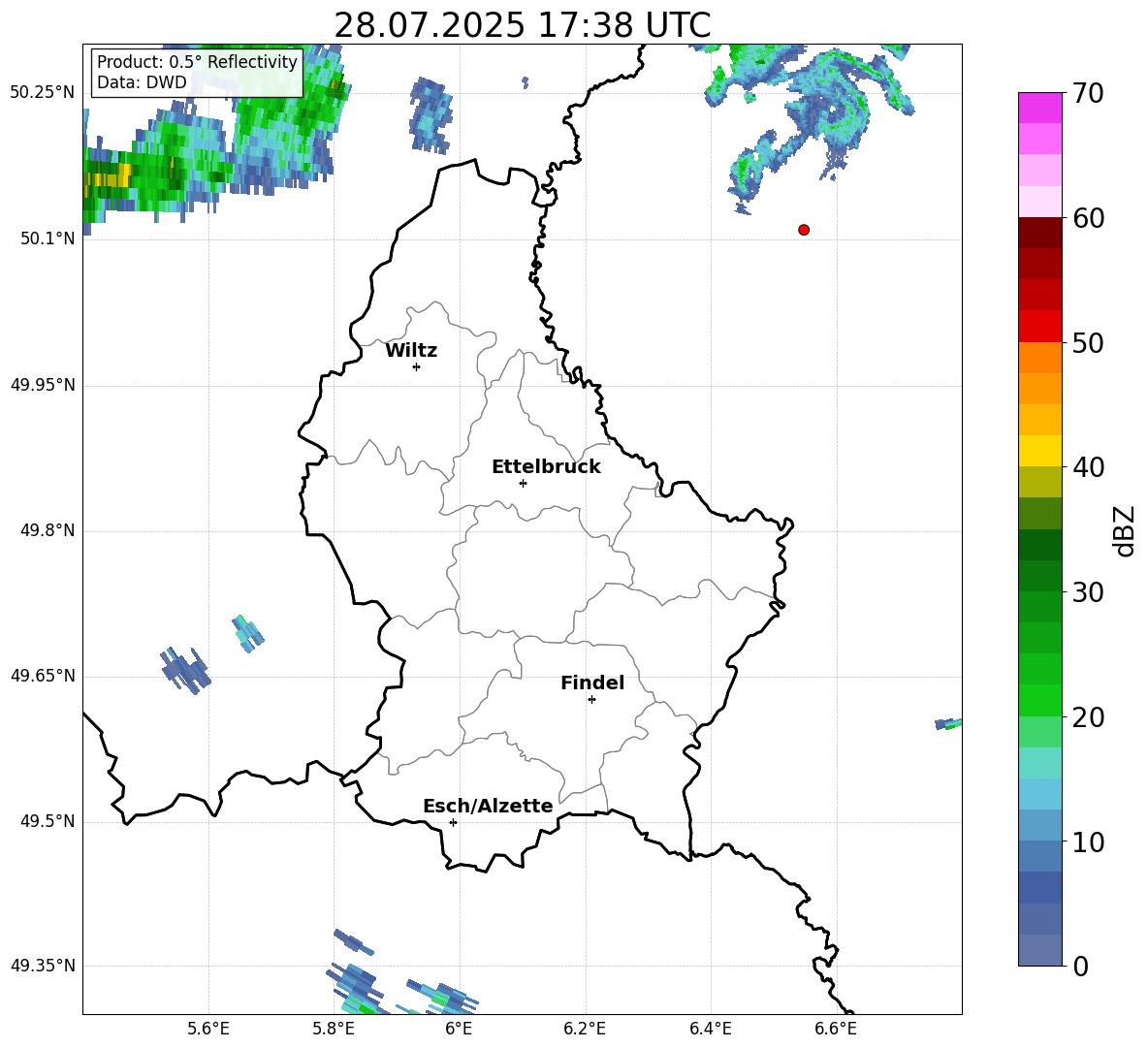Image resolution: width=1148 pixels, height=1048 pixels.
Task: Click the 10 value on colorbar
Action: (1088, 842)
